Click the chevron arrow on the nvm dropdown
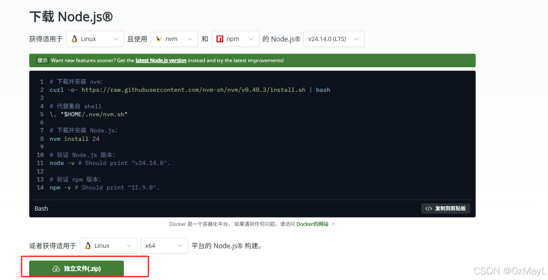Screen dimensions: 548x280 (x=190, y=39)
